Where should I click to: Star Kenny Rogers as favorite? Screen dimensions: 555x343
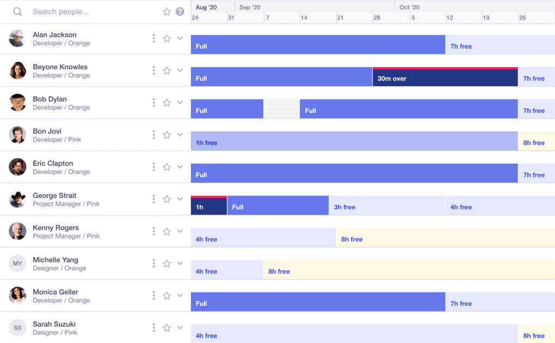click(x=167, y=231)
